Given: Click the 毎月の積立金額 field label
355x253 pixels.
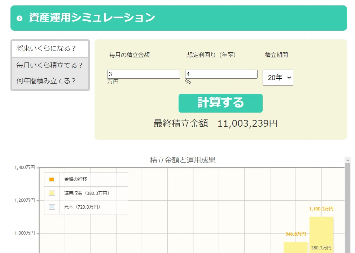Looking at the screenshot, I should pyautogui.click(x=130, y=55).
